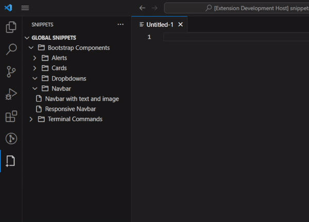The image size is (309, 222).
Task: Collapse the Bootstrap Components folder chevron
Action: (x=31, y=48)
